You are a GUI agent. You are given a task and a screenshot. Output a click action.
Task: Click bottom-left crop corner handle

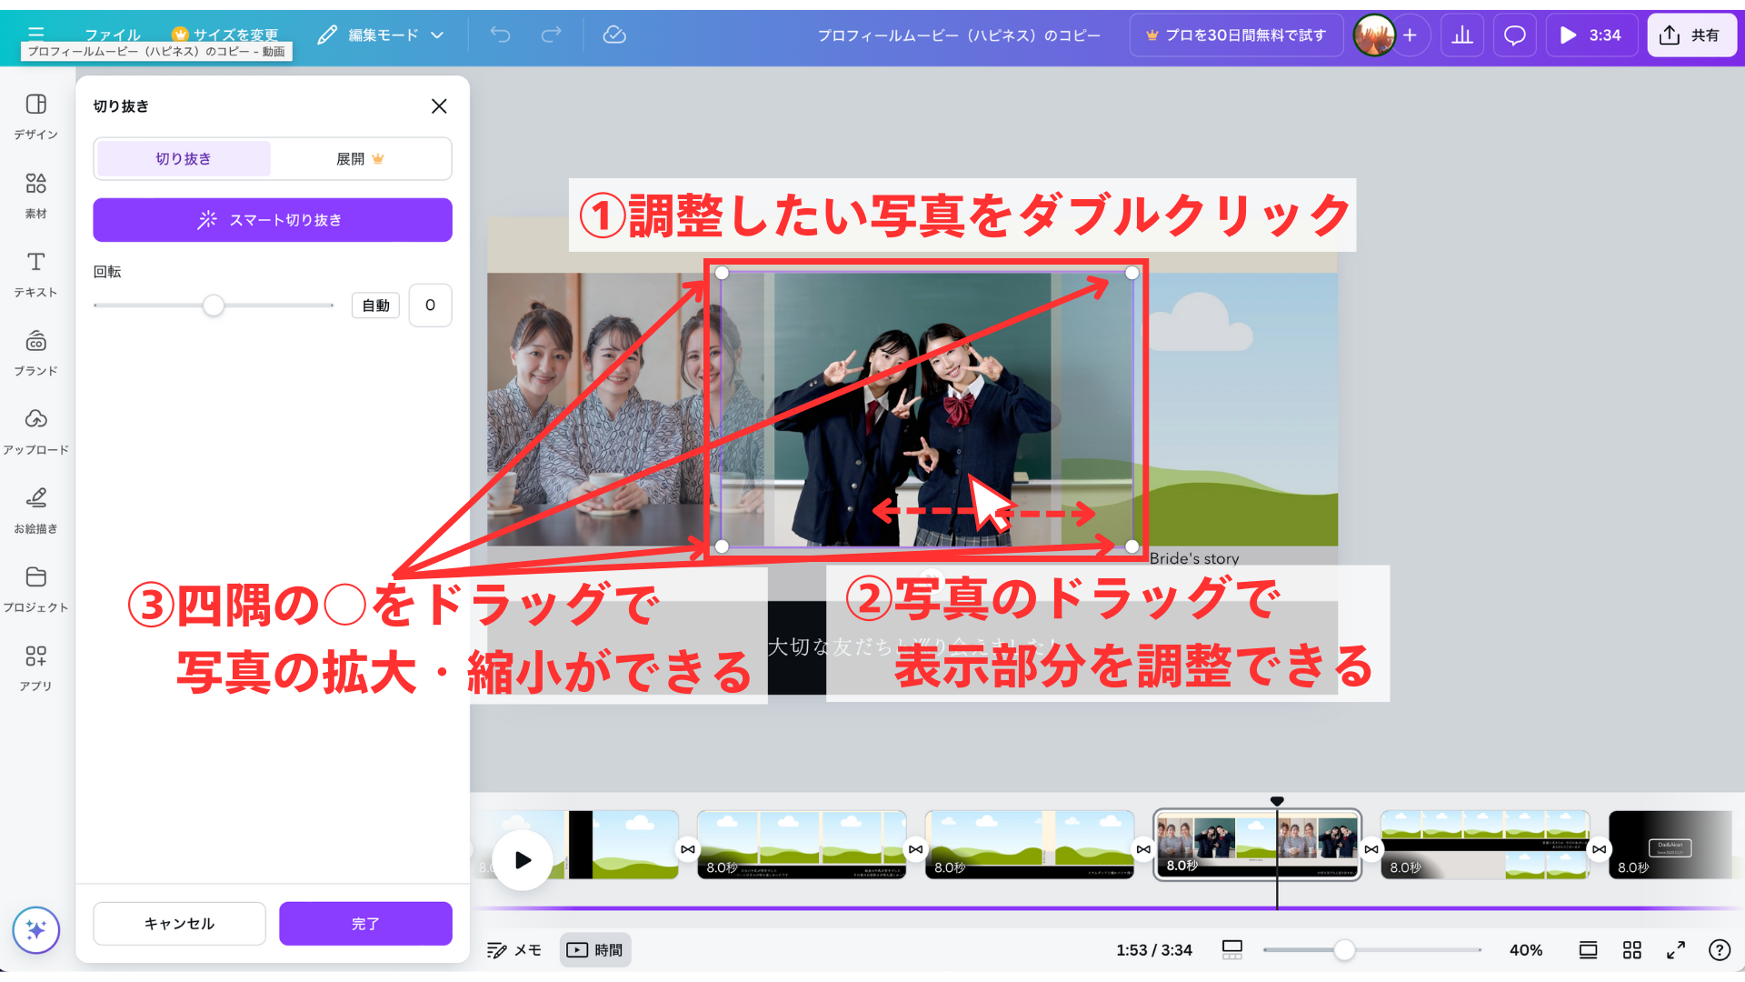(722, 546)
